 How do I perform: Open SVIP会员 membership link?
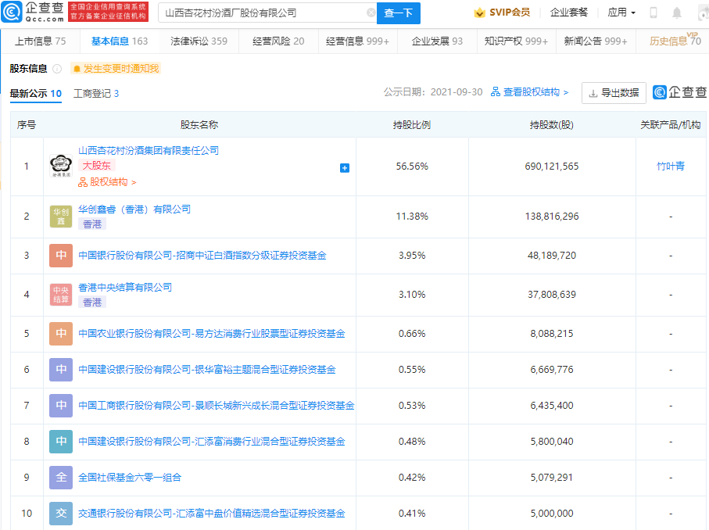click(502, 13)
